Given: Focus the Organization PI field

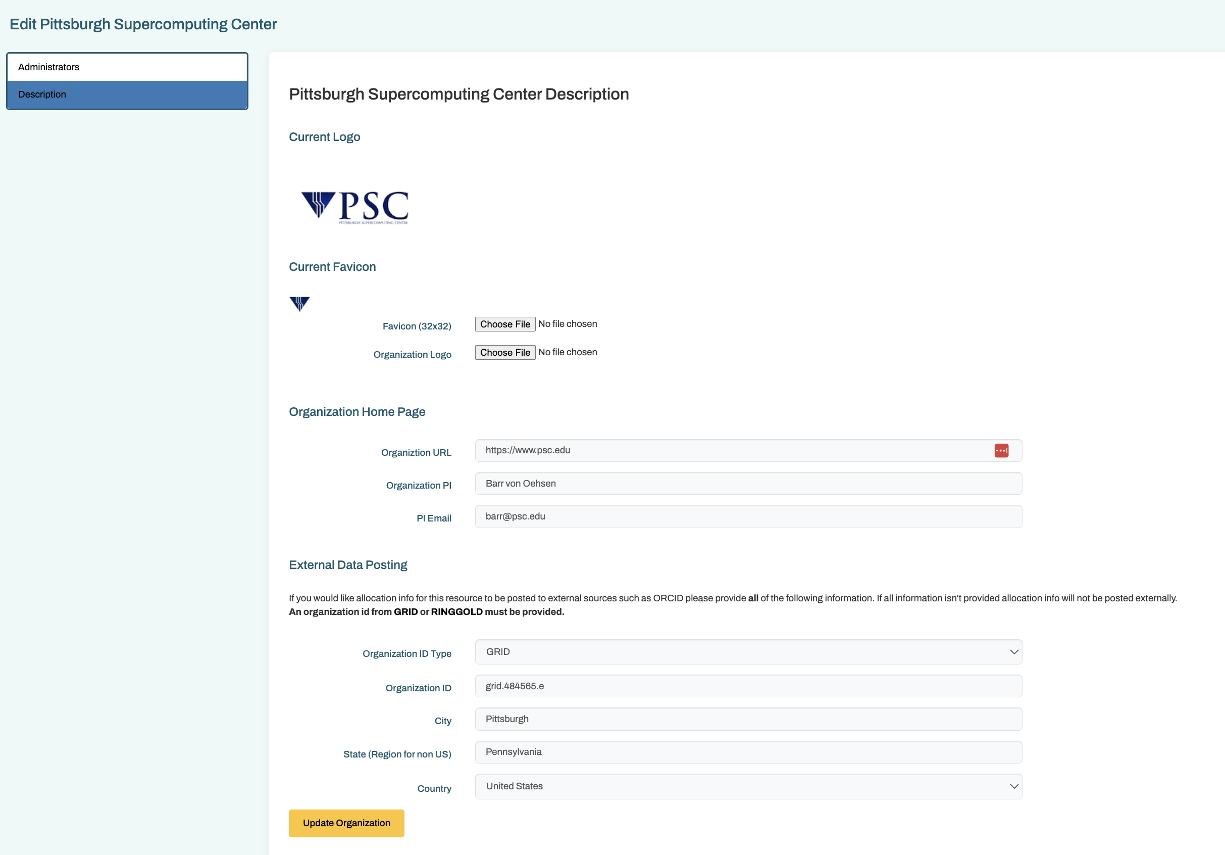Looking at the screenshot, I should 748,484.
